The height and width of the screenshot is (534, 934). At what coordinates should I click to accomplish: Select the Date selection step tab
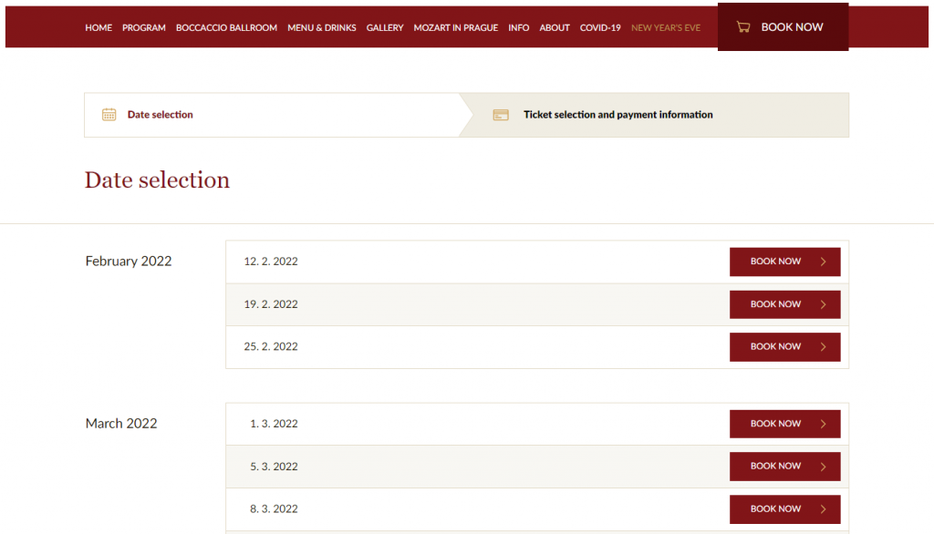[161, 115]
